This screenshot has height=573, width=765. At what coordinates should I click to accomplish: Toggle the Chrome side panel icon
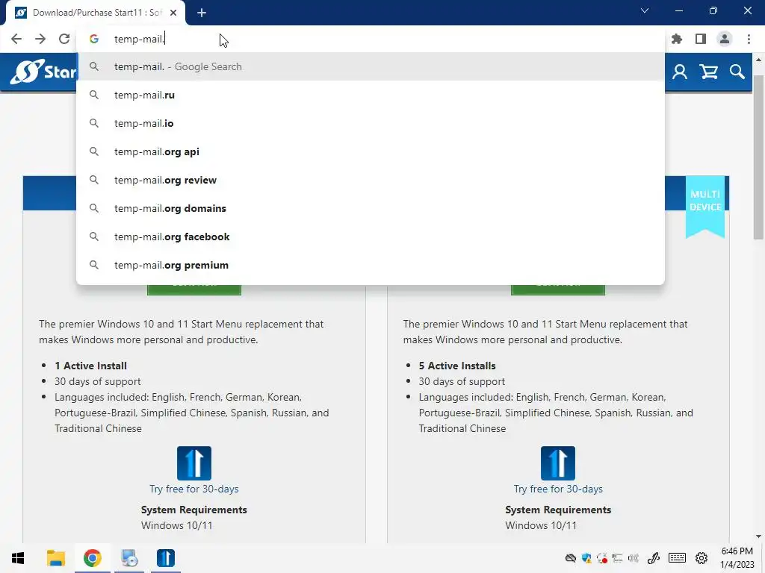point(701,39)
